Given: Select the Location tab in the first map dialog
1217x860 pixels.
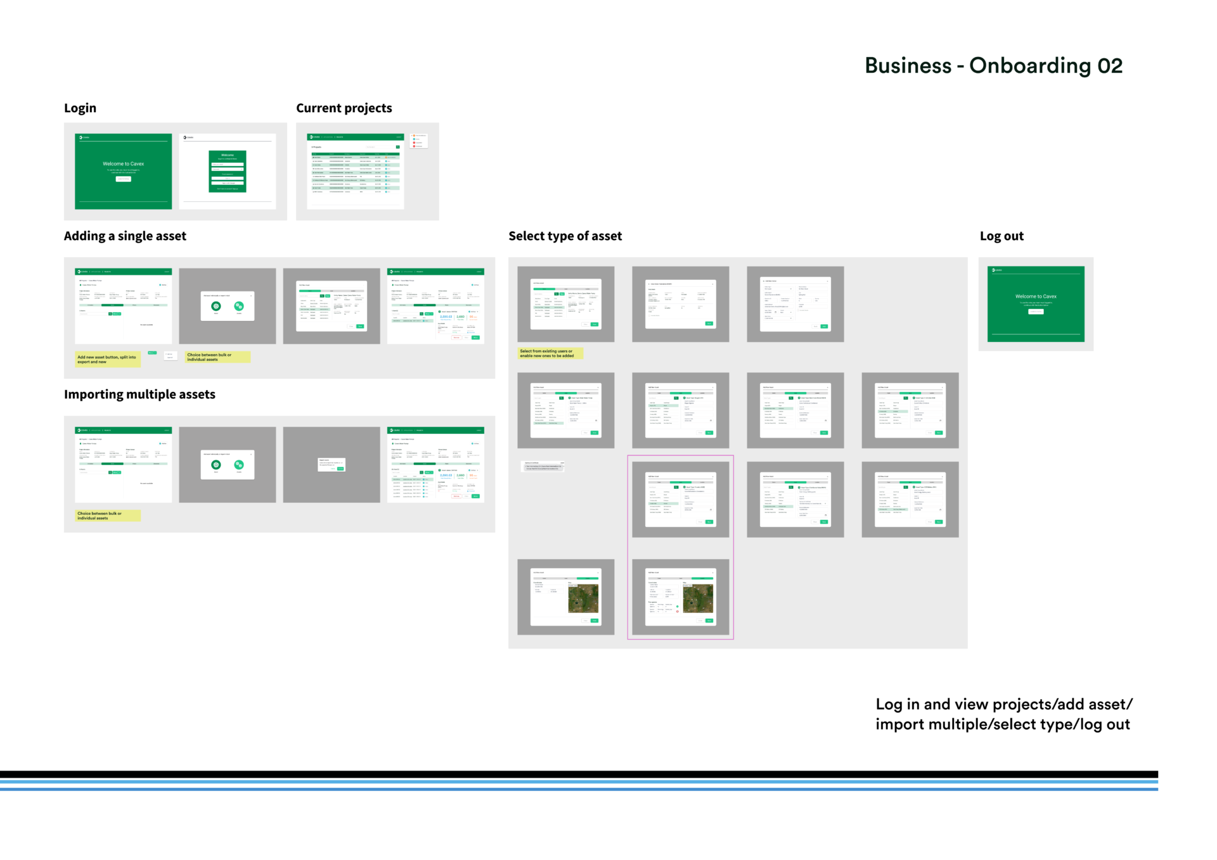Looking at the screenshot, I should coord(588,578).
